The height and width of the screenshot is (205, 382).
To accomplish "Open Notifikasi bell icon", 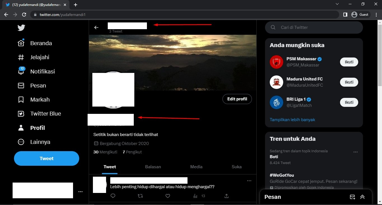I will pos(21,71).
